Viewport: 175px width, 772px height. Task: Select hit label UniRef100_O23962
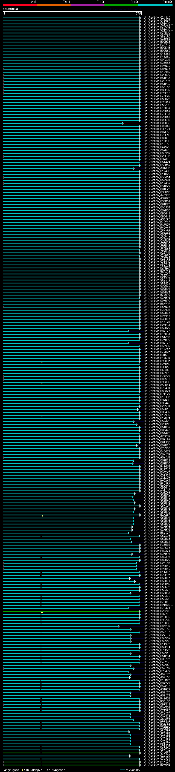point(157,39)
